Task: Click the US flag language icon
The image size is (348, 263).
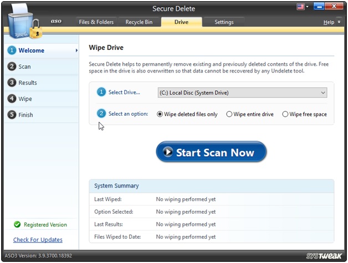Action: [300, 7]
